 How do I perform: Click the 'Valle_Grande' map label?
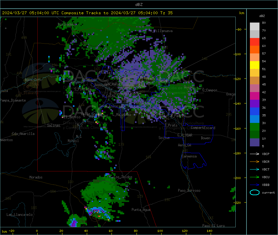coord(92,114)
